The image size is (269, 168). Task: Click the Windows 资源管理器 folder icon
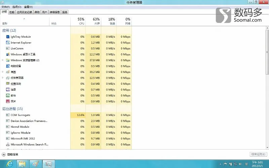coord(8,60)
